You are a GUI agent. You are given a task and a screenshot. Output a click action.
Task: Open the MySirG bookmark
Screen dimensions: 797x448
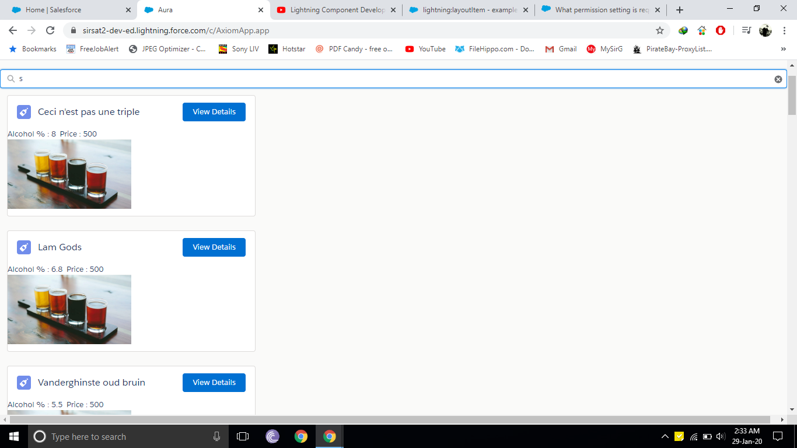coord(604,49)
